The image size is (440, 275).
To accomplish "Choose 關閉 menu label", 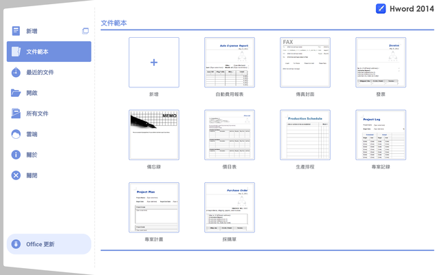I will tap(32, 175).
